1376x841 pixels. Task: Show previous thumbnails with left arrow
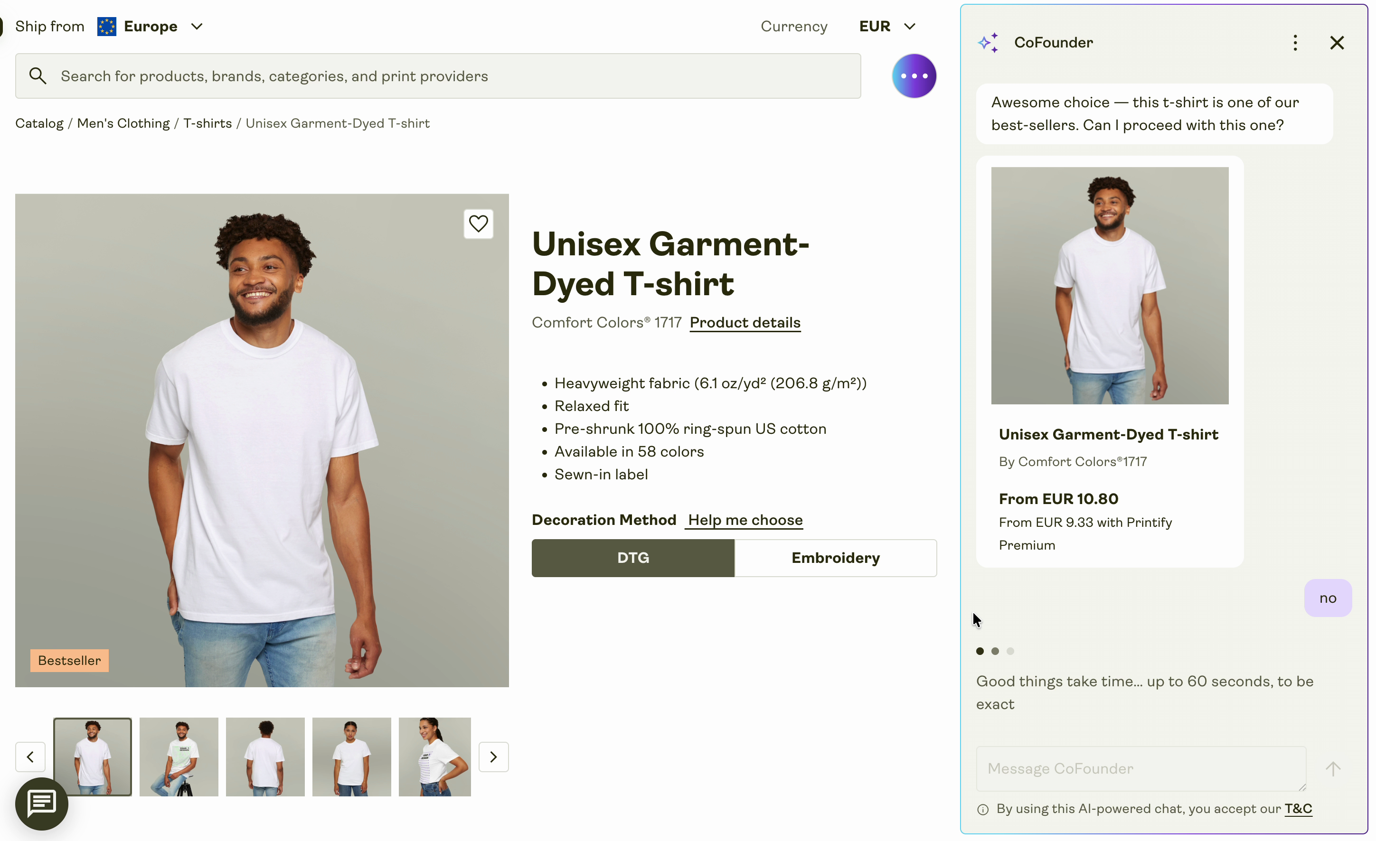coord(30,757)
